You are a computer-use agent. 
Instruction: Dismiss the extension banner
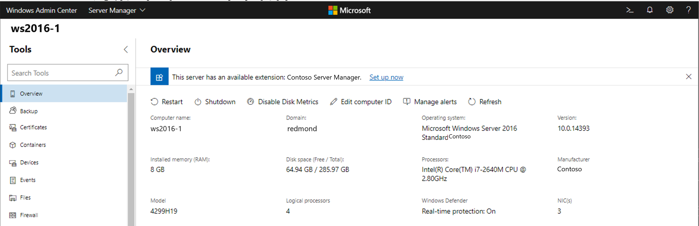click(x=689, y=77)
